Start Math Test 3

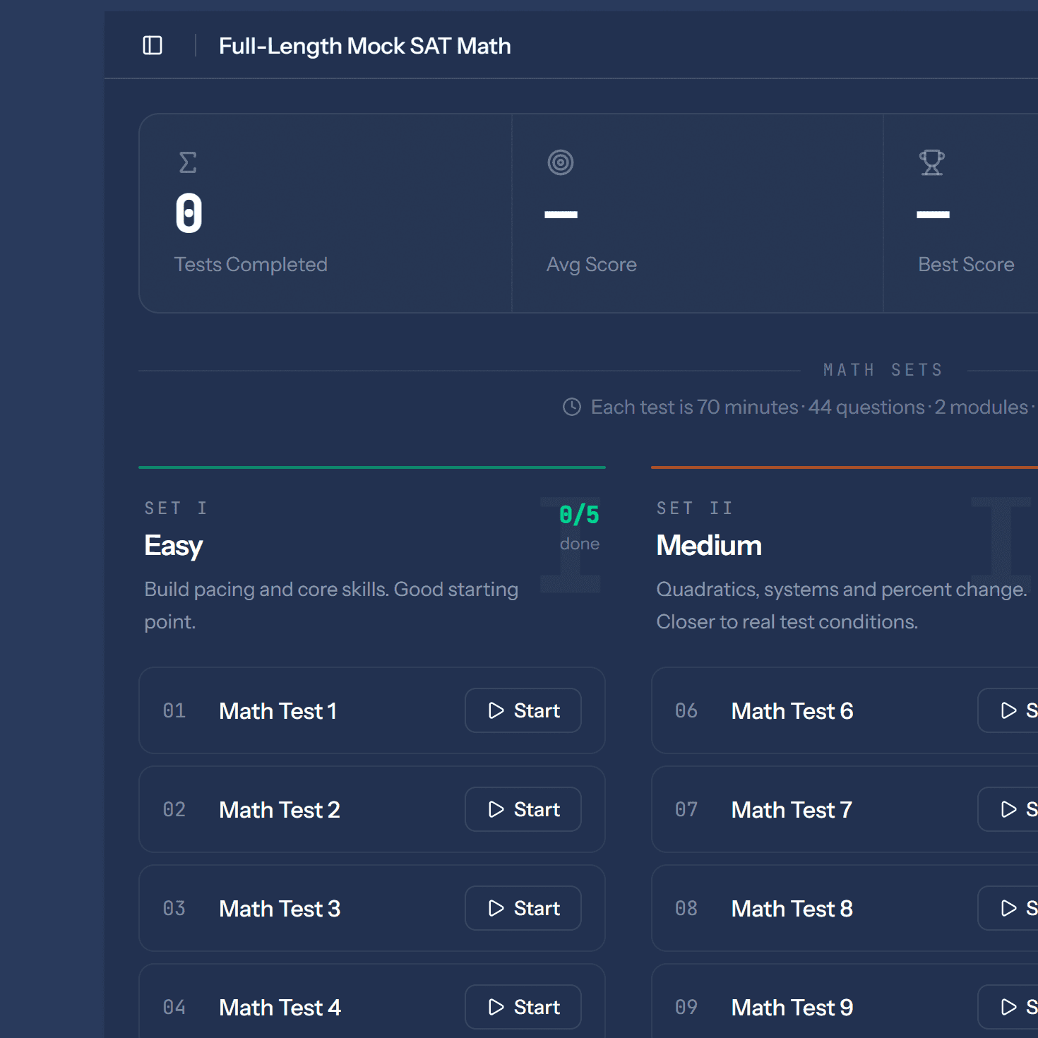click(x=523, y=908)
